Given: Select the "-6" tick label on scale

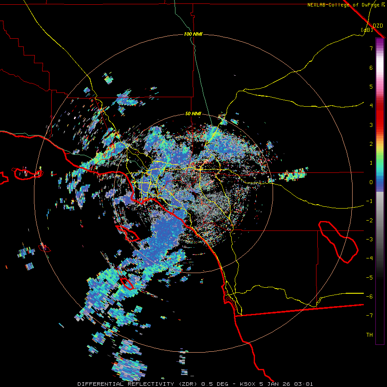Looking at the screenshot, I should (x=369, y=297).
